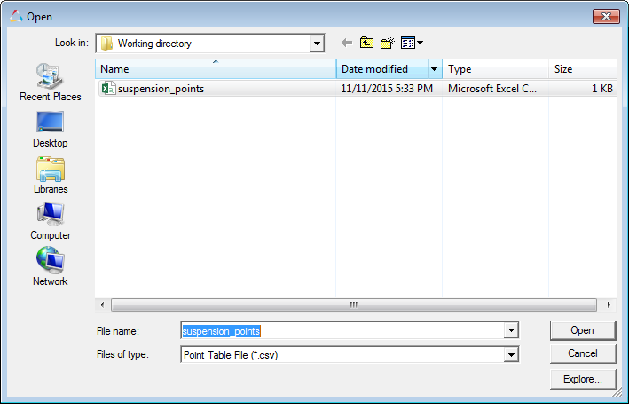The image size is (629, 404).
Task: Click the Microsoft Excel C... type cell
Action: coord(492,89)
